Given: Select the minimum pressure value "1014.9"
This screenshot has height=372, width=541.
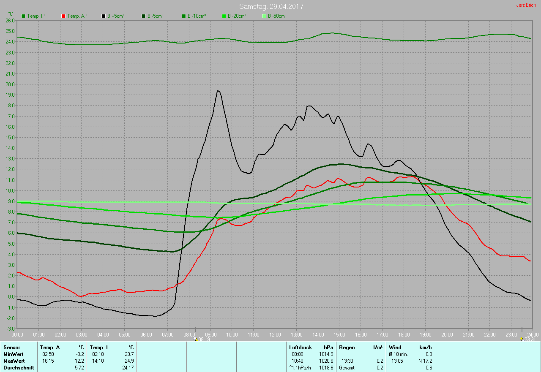Looking at the screenshot, I should click(x=326, y=354).
